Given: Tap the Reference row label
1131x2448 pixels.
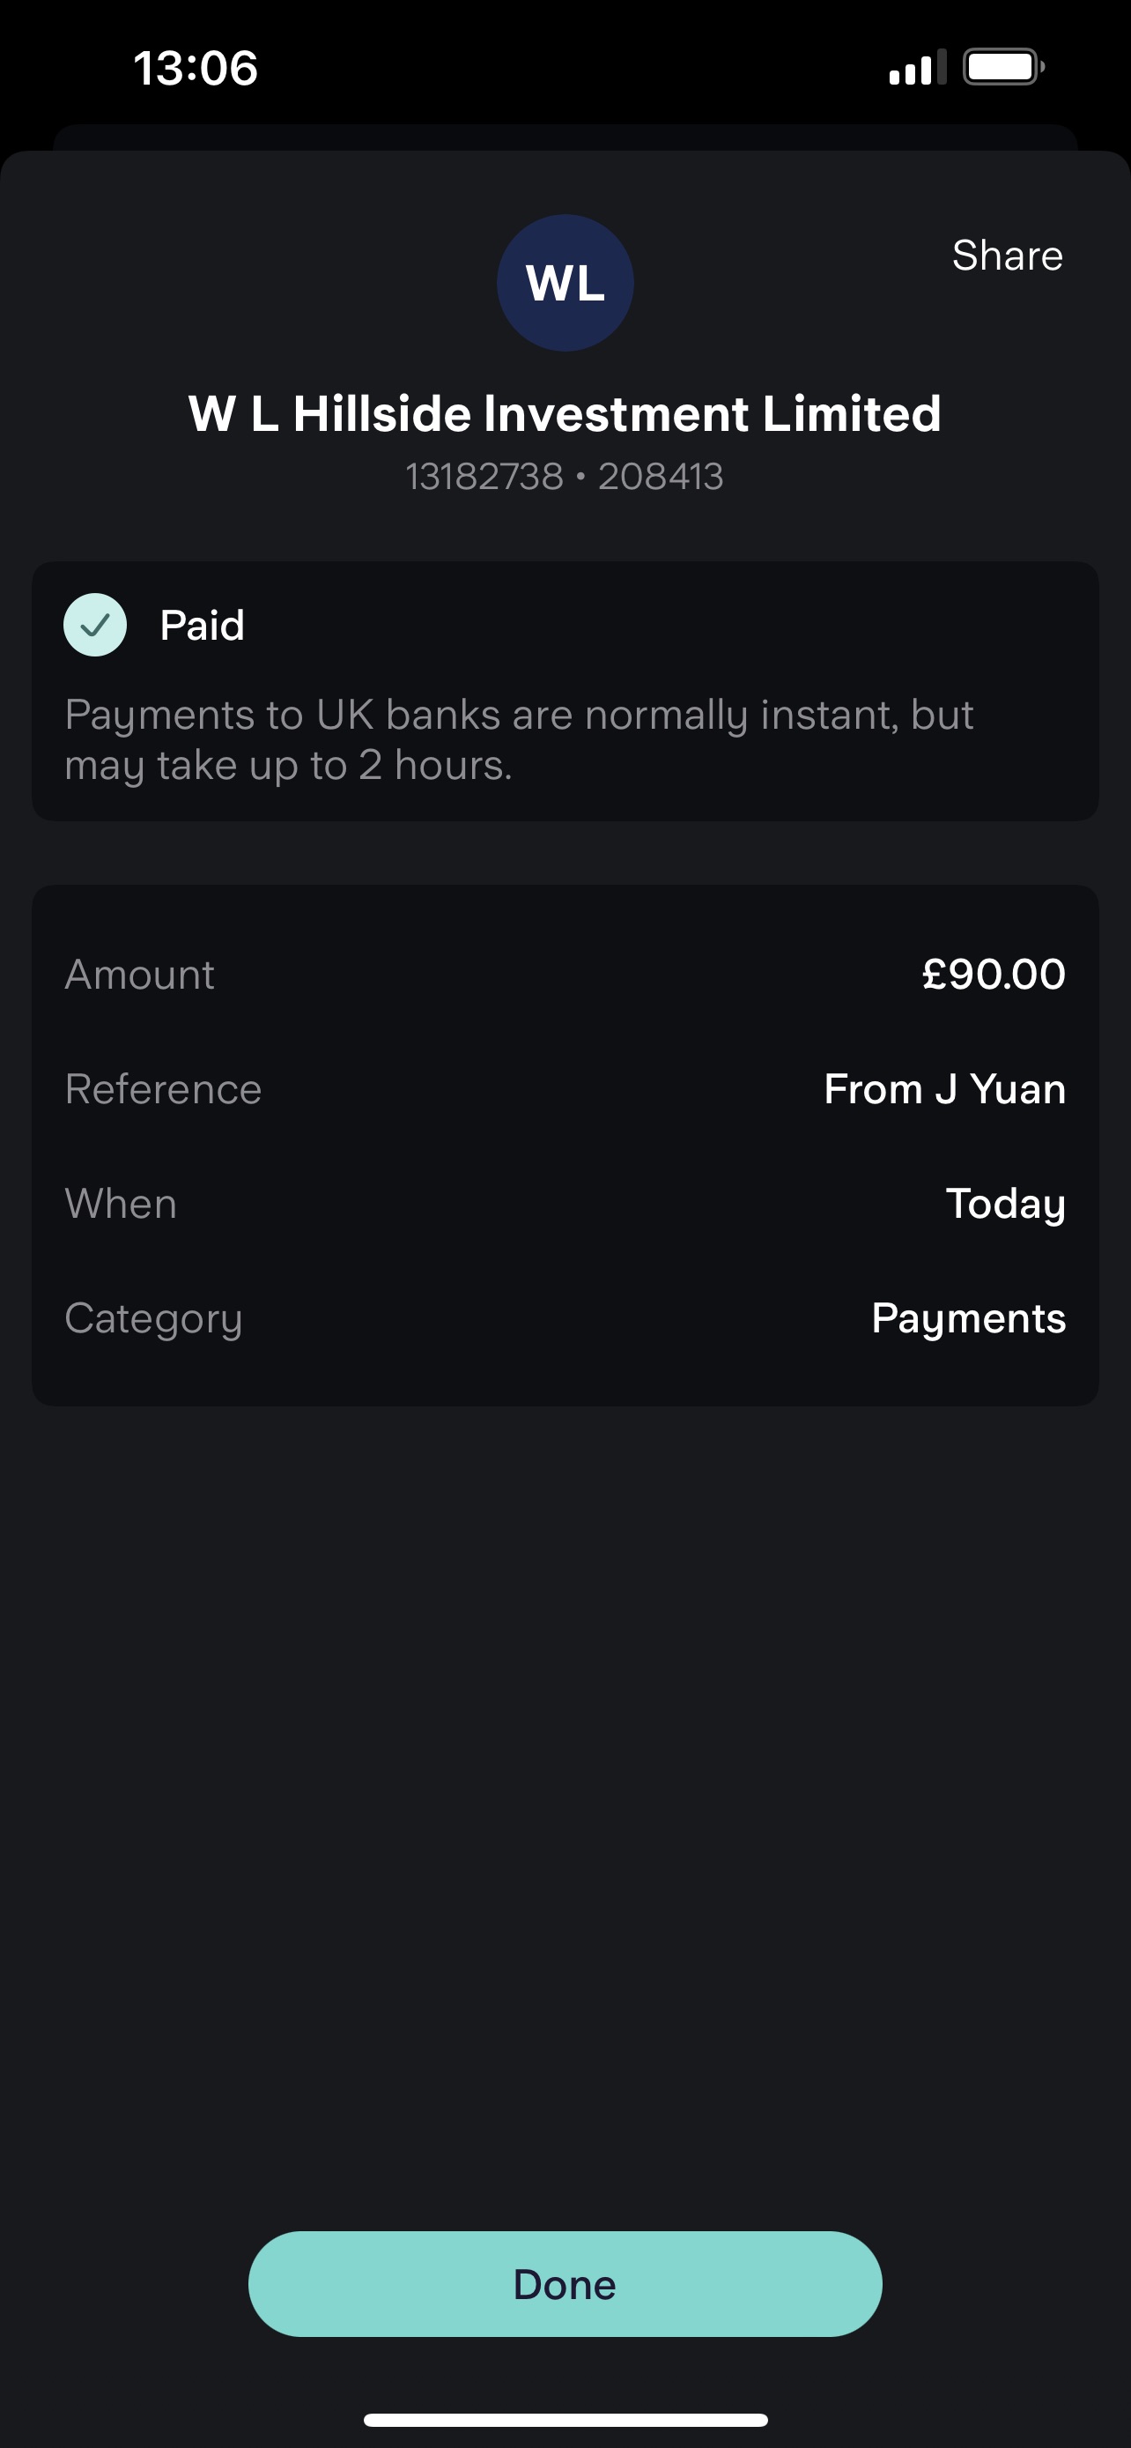Looking at the screenshot, I should pyautogui.click(x=163, y=1089).
